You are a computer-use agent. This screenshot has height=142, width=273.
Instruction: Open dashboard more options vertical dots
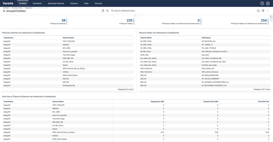(x=268, y=11)
